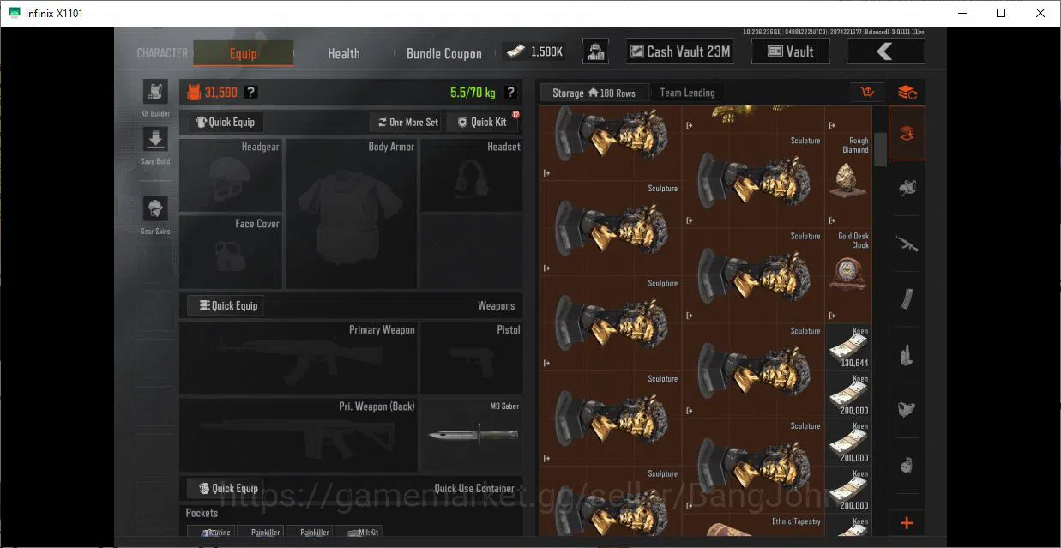Click the CHARACTER heading tab
The width and height of the screenshot is (1061, 548).
tap(162, 53)
